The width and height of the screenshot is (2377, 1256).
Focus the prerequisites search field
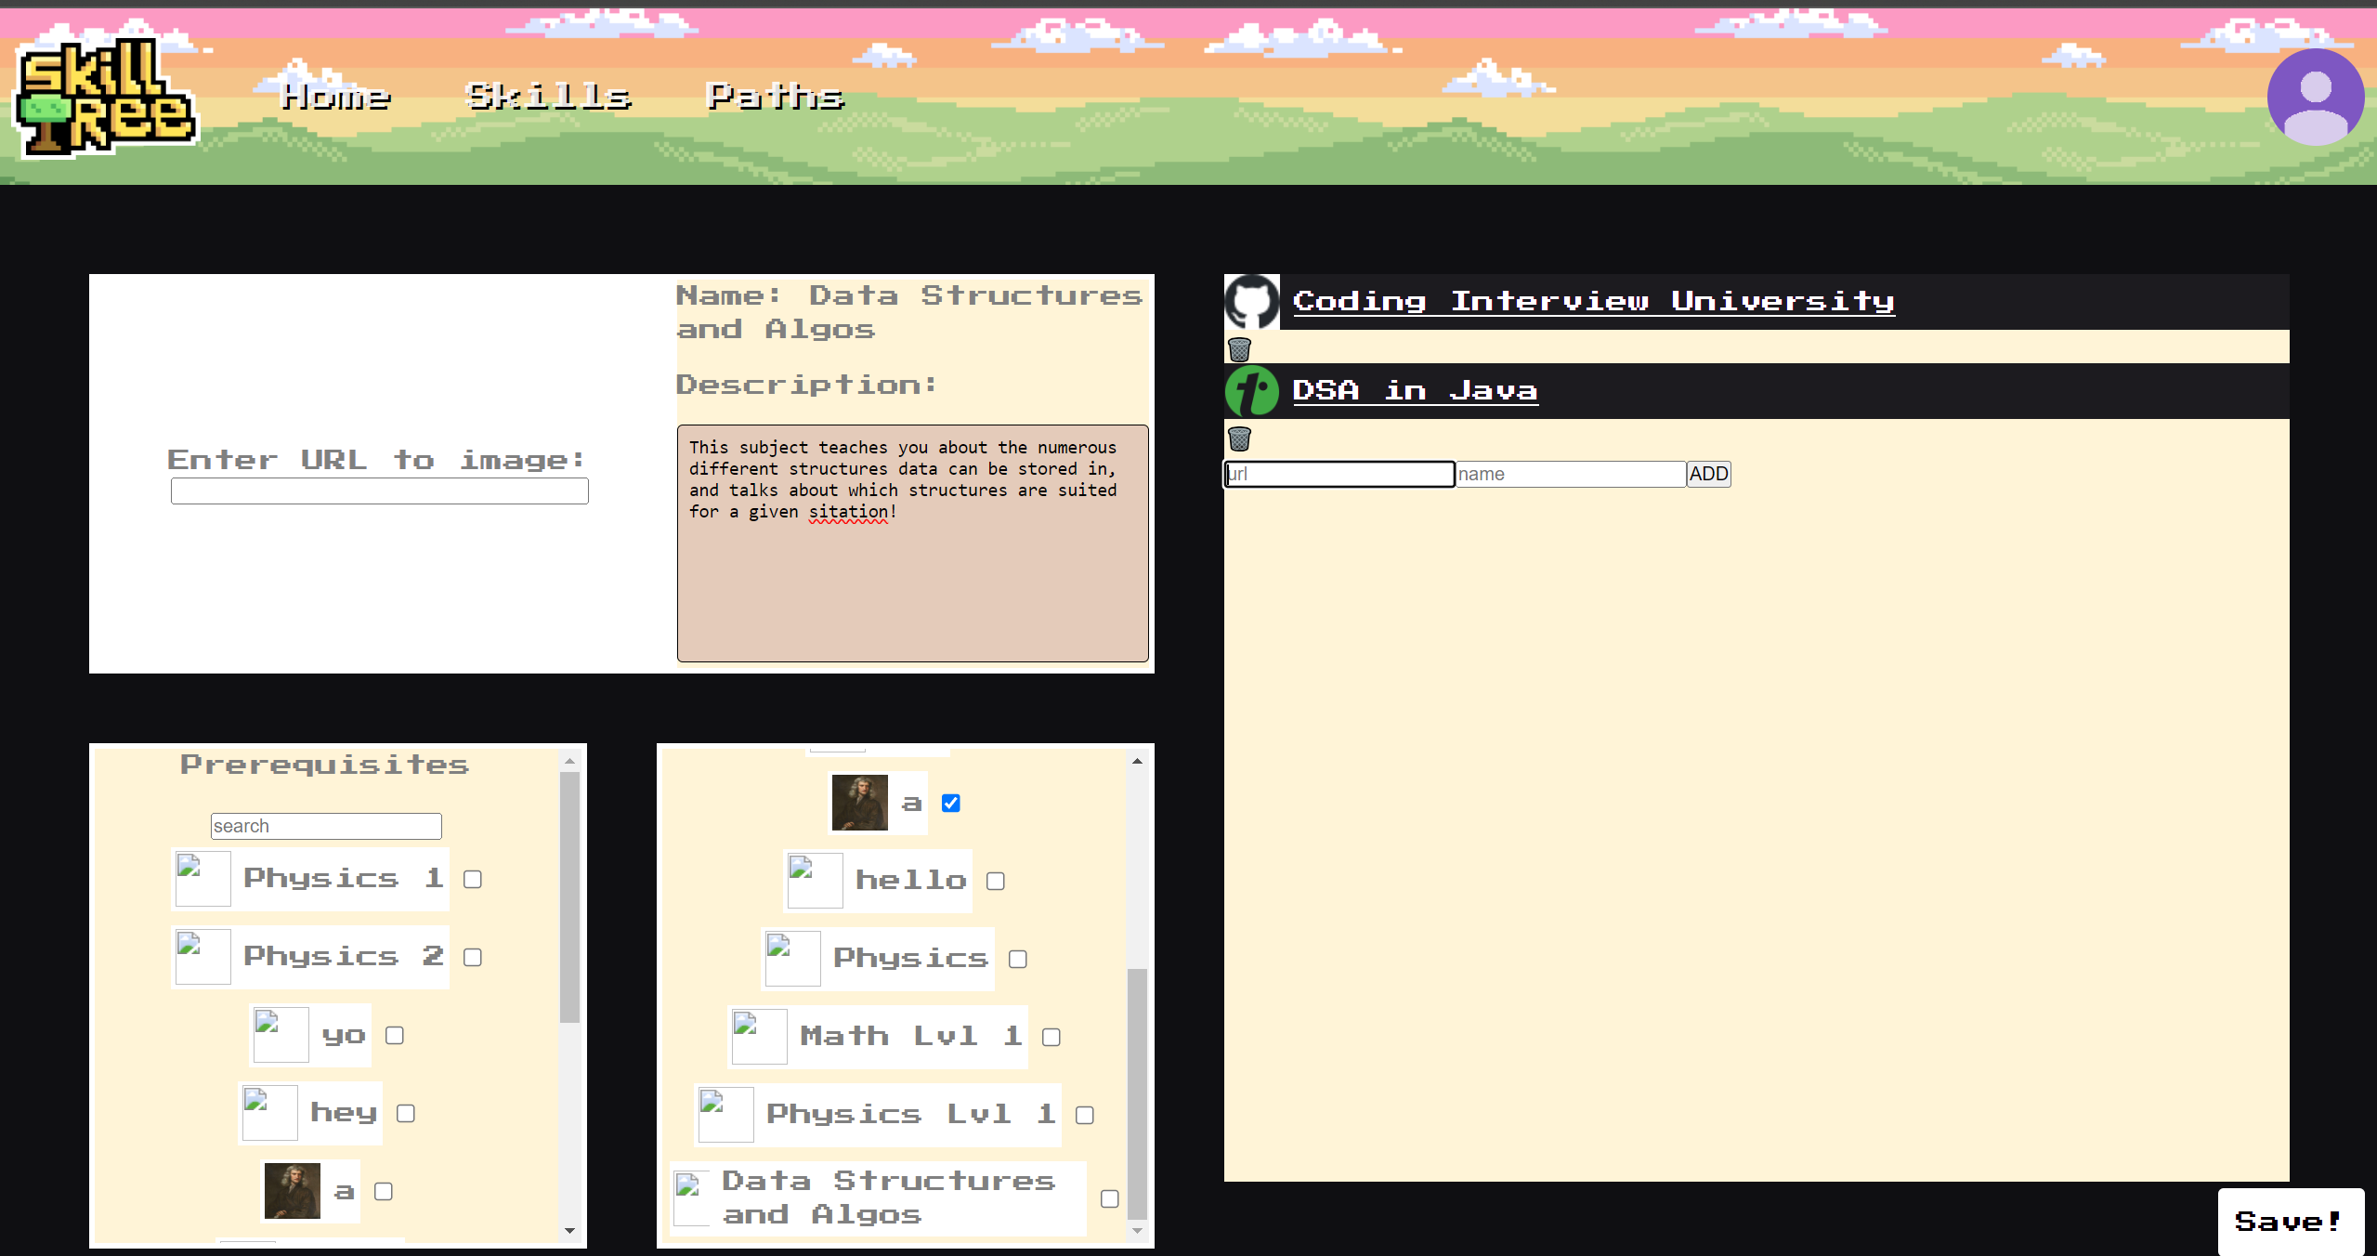(325, 826)
